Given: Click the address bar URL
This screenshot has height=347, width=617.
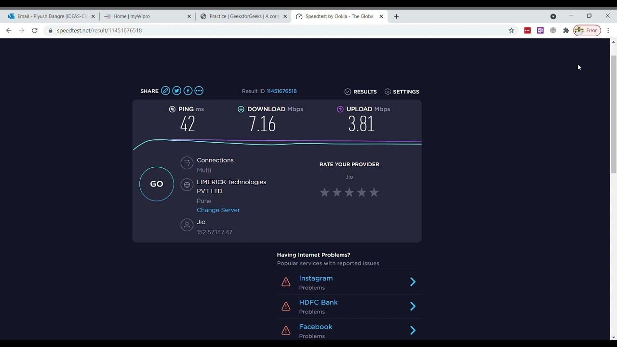Looking at the screenshot, I should (x=99, y=30).
